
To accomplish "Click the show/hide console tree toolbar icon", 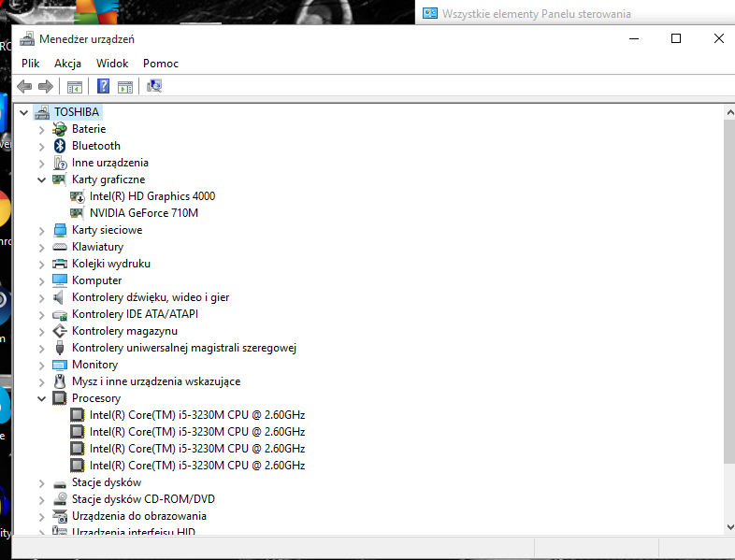I will click(x=75, y=87).
